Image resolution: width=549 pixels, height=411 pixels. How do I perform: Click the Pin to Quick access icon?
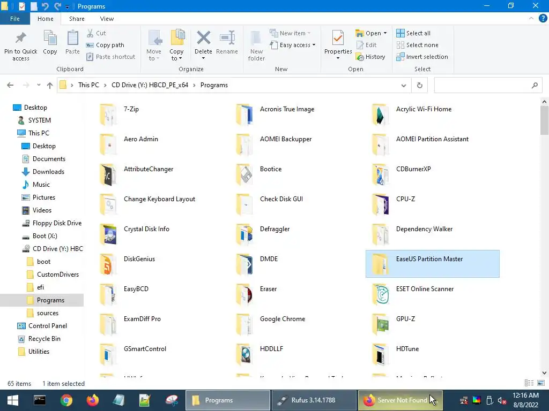pos(21,38)
